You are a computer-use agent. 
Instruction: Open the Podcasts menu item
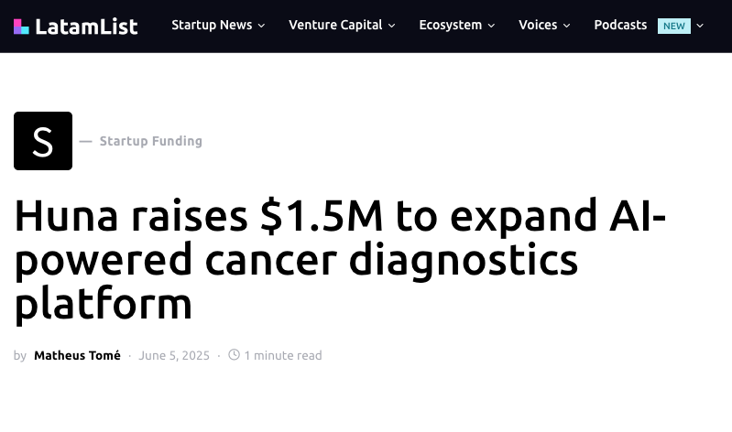coord(620,26)
